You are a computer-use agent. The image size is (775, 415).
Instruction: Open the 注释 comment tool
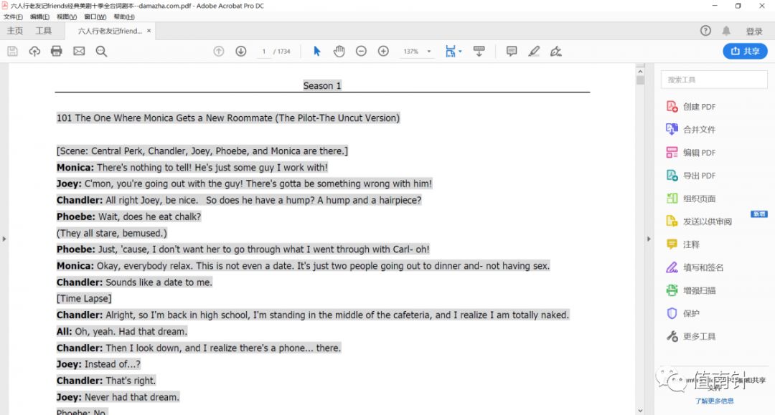[x=683, y=244]
